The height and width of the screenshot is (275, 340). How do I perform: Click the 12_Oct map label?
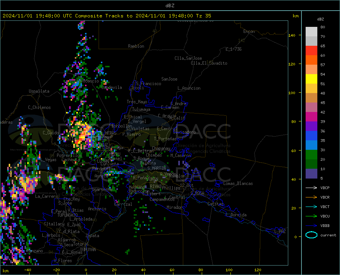(187, 185)
